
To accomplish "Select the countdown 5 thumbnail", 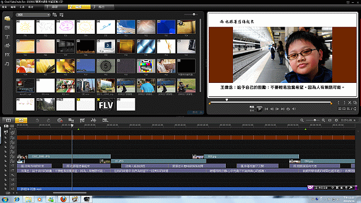I will (105, 66).
